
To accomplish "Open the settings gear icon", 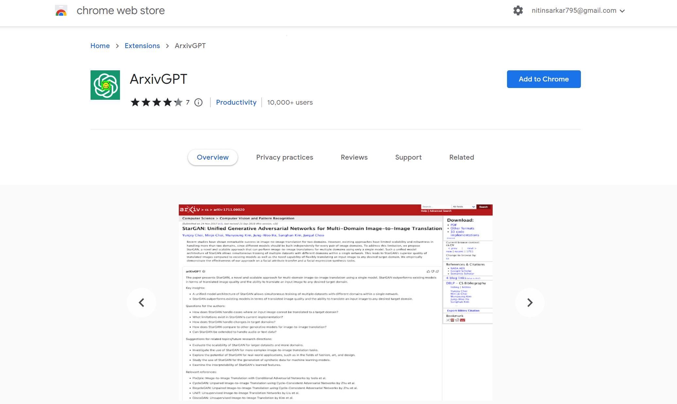I will [x=518, y=10].
